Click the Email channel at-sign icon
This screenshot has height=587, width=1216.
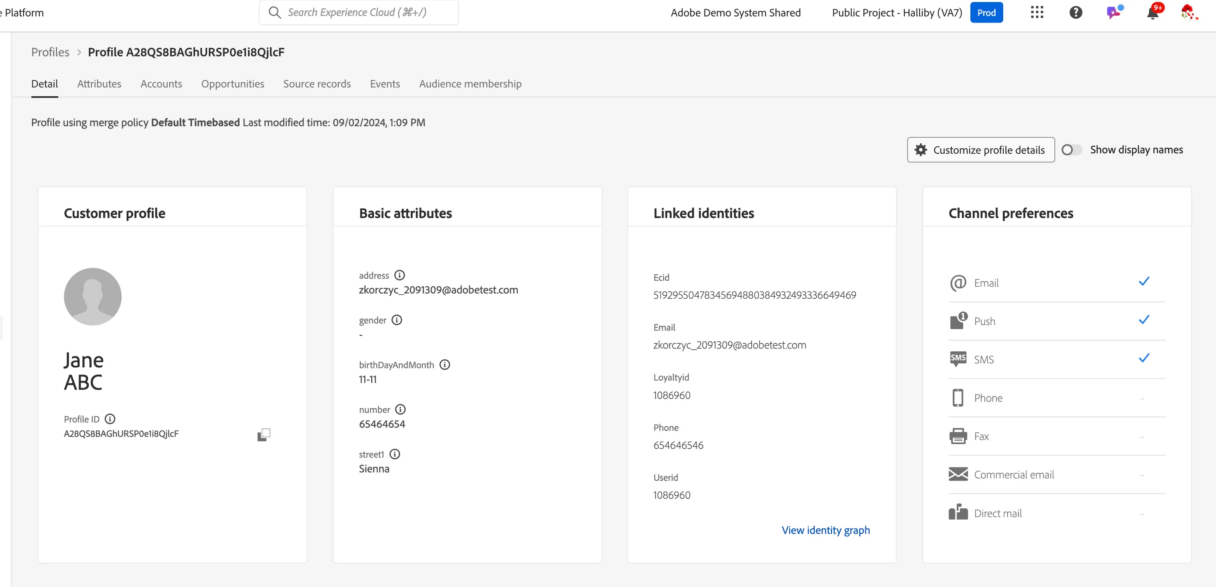pyautogui.click(x=958, y=283)
